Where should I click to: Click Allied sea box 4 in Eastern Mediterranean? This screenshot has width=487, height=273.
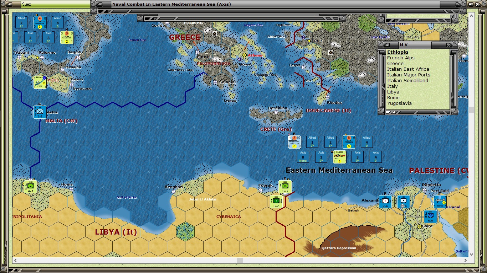coord(367,142)
